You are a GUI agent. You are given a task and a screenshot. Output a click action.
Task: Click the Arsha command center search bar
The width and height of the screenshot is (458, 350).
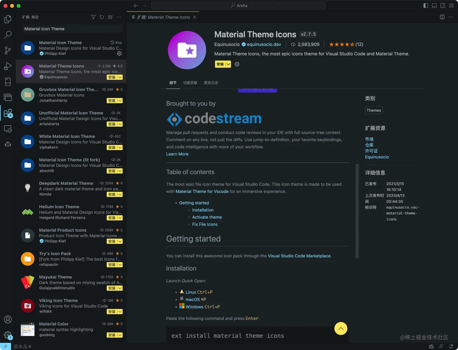238,5
